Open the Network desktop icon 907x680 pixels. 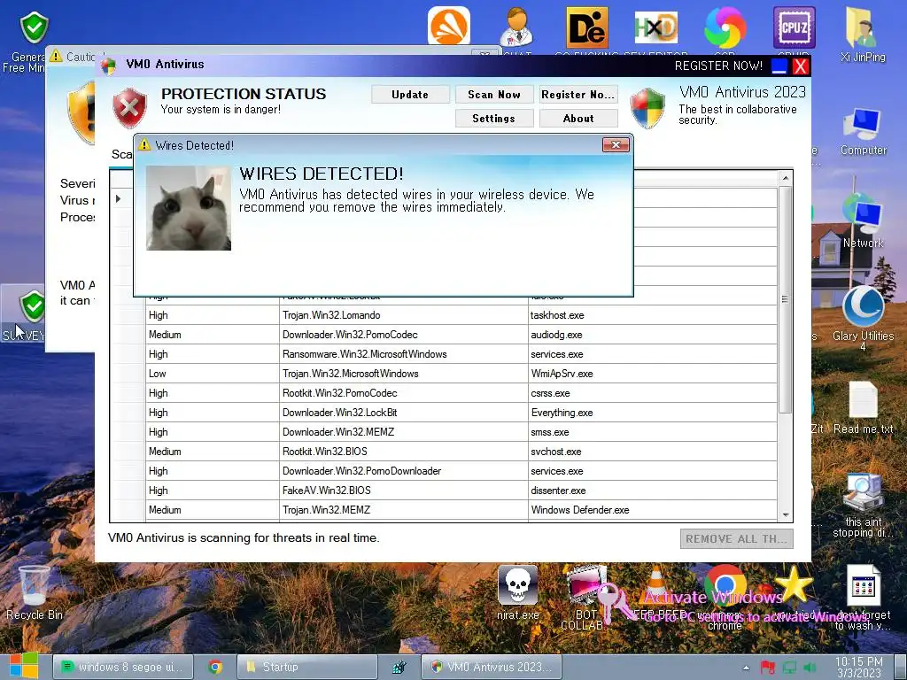pyautogui.click(x=863, y=220)
